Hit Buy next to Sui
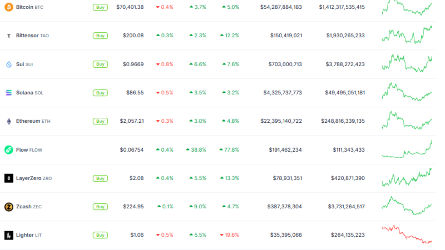This screenshot has width=445, height=250. (100, 64)
